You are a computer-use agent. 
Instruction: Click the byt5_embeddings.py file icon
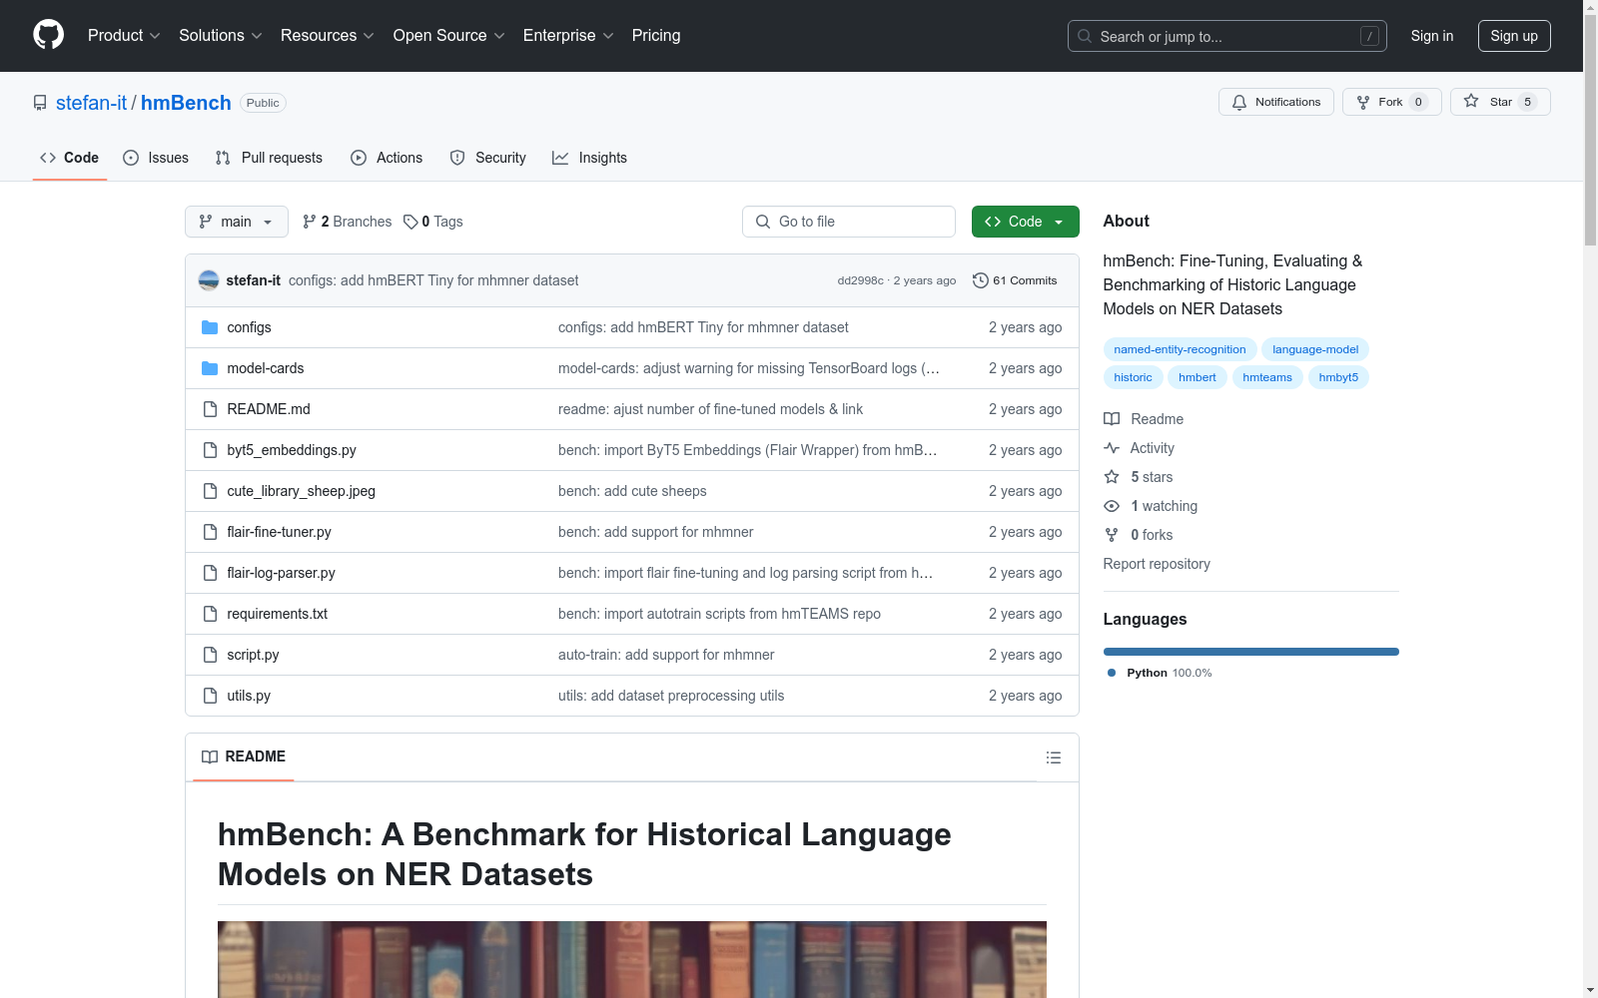(210, 450)
